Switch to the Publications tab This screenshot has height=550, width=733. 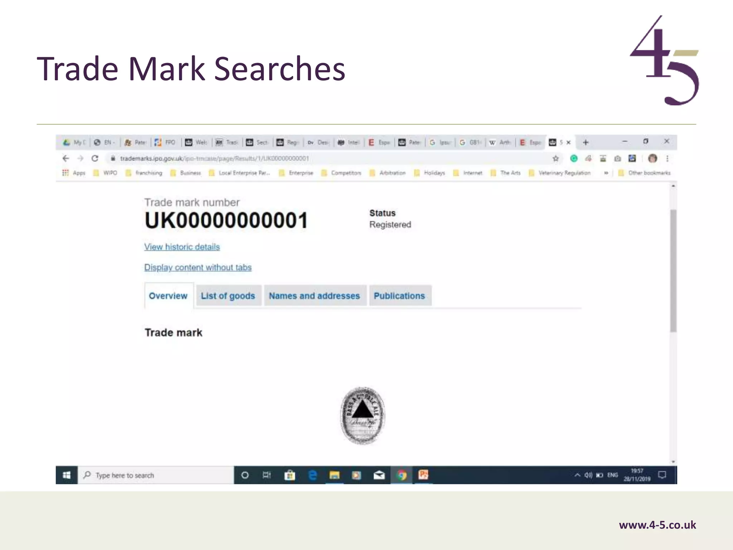coord(400,296)
